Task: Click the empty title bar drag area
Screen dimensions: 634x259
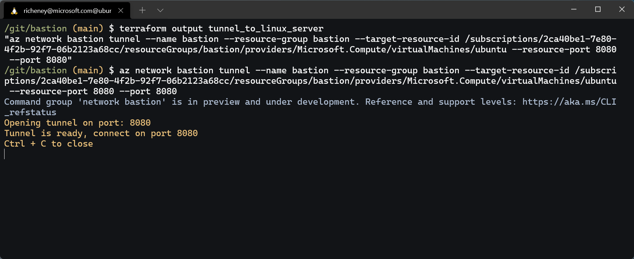Action: point(349,9)
